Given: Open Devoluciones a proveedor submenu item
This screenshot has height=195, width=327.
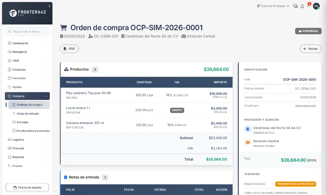Looking at the screenshot, I should pyautogui.click(x=31, y=131).
